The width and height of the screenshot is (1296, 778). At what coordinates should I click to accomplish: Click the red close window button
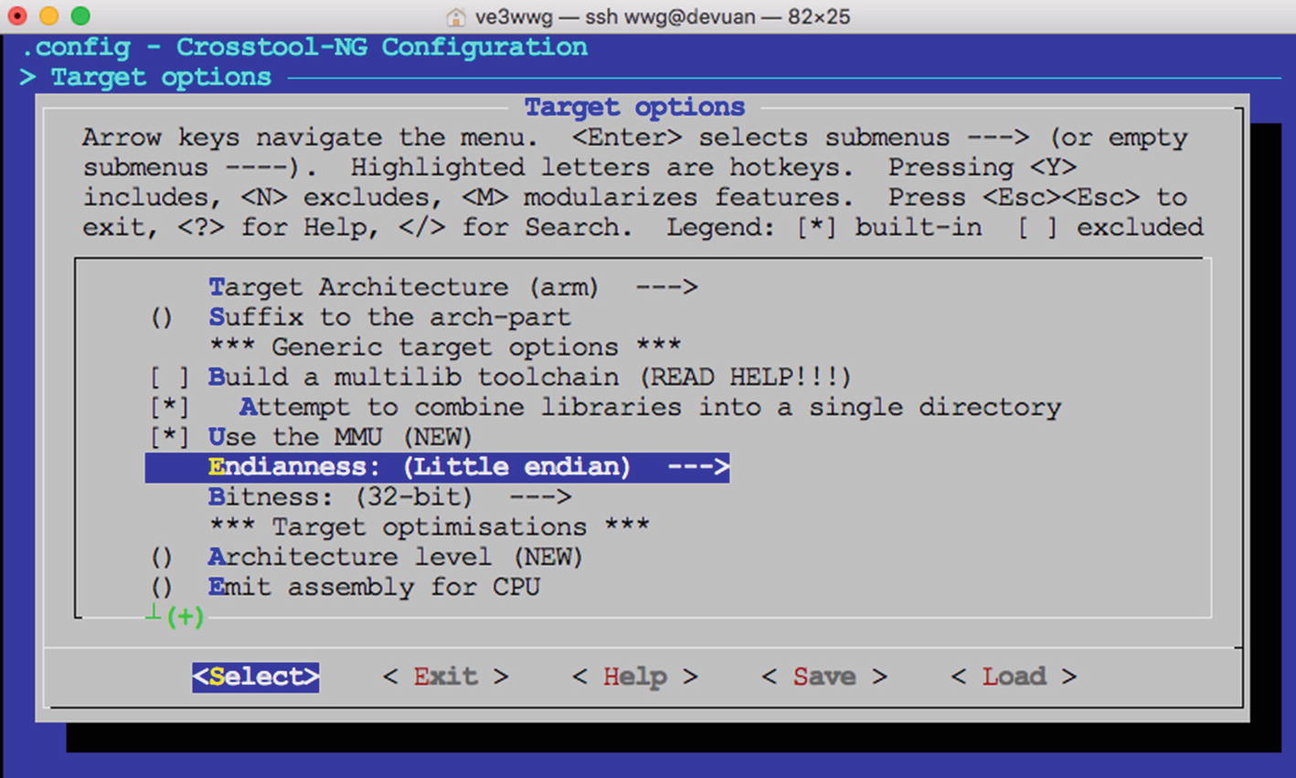pyautogui.click(x=17, y=16)
